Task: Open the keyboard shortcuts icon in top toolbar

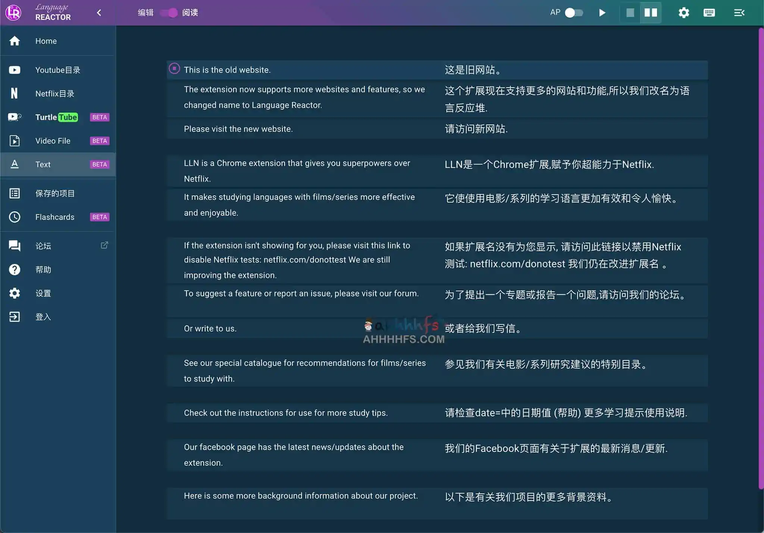Action: [709, 12]
